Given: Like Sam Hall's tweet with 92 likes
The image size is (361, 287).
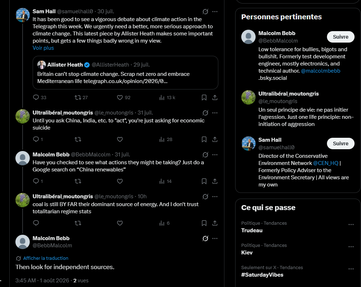Looking at the screenshot, I should point(120,97).
